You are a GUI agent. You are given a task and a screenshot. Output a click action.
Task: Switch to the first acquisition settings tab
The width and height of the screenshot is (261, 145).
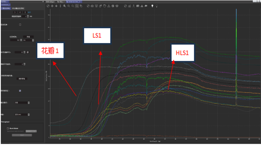tap(6, 8)
